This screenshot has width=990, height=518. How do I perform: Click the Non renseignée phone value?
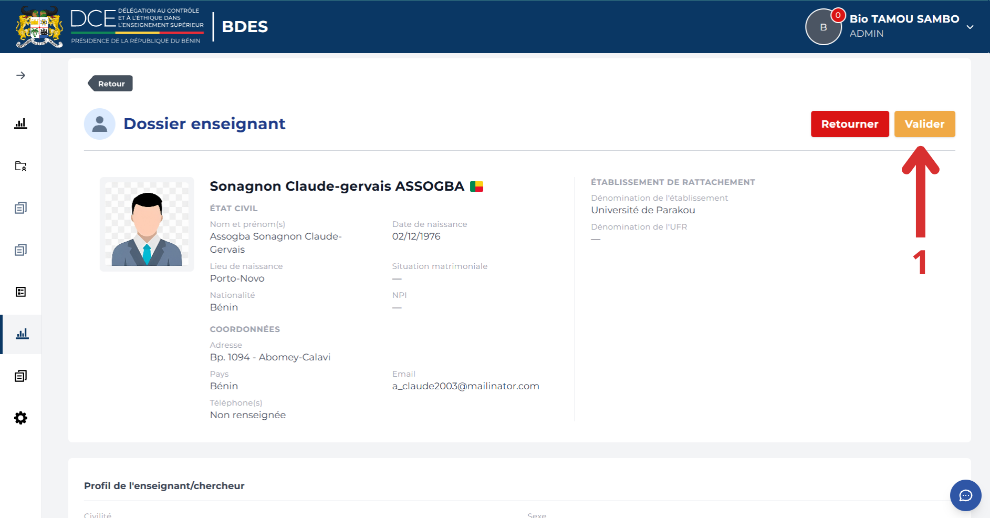[x=247, y=415]
